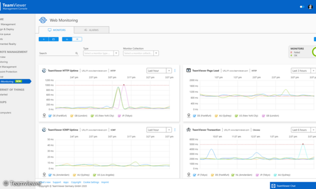Open Augmented Reality in sidebar

coord(8,44)
